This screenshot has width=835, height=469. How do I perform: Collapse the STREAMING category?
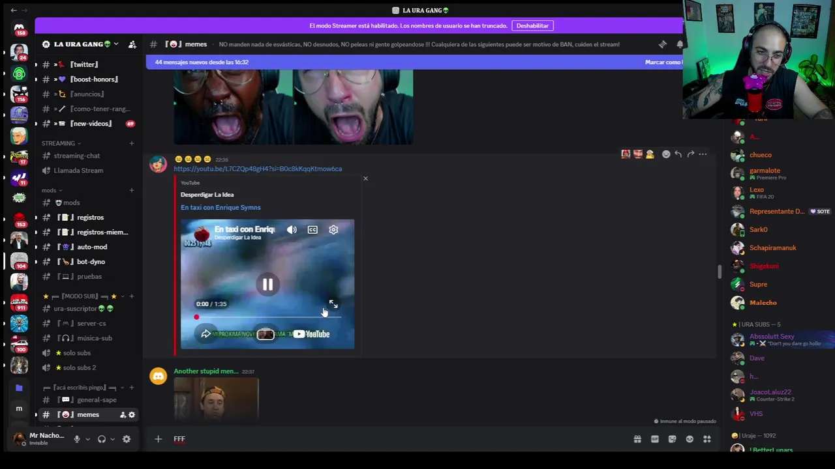click(x=61, y=143)
